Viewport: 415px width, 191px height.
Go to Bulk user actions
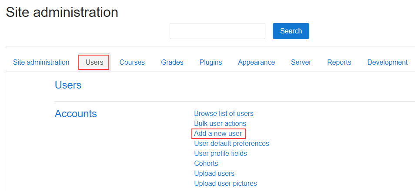tap(220, 123)
